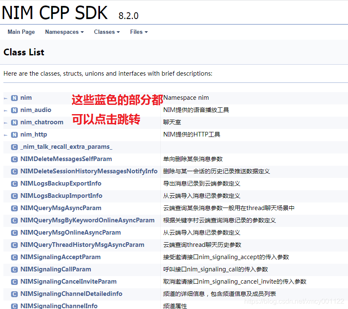Click the N icon beside nim_chatroom
The width and height of the screenshot is (348, 309).
pos(14,123)
